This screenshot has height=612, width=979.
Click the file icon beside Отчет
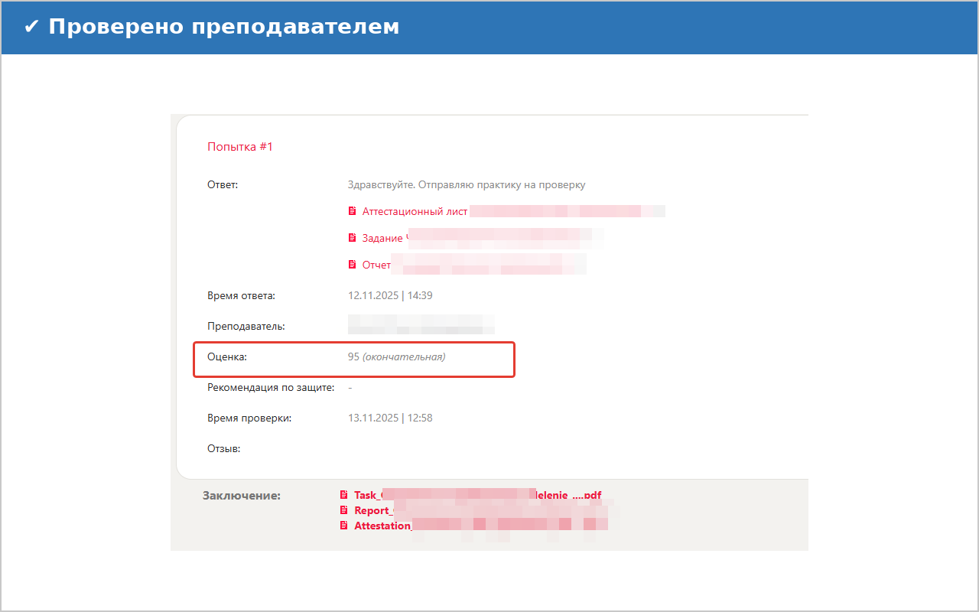pyautogui.click(x=352, y=265)
